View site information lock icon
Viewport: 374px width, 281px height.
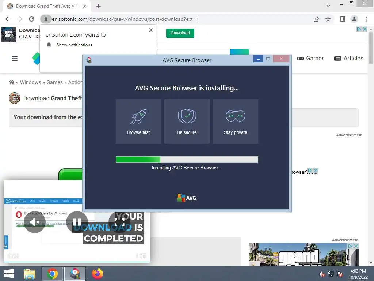(46, 19)
